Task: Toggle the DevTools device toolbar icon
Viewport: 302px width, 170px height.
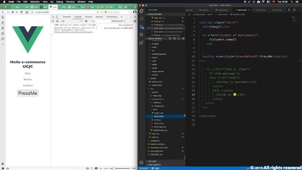Action: pyautogui.click(x=57, y=17)
